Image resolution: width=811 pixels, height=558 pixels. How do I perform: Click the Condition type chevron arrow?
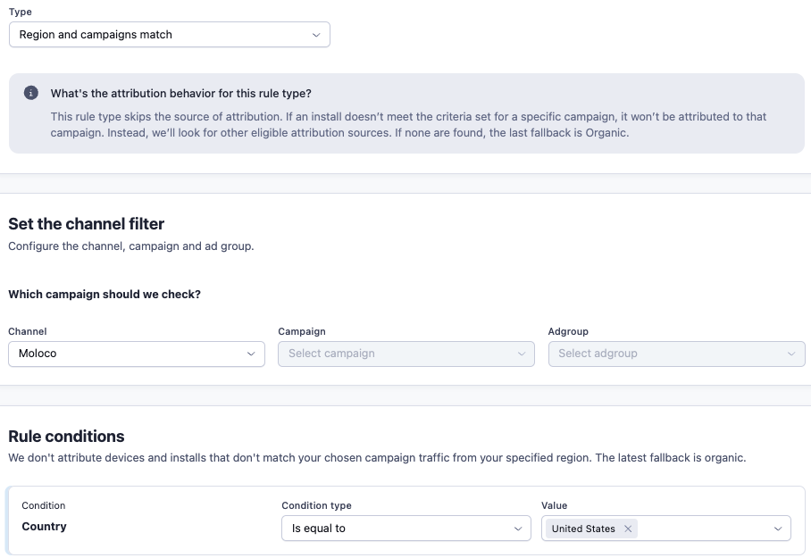518,529
